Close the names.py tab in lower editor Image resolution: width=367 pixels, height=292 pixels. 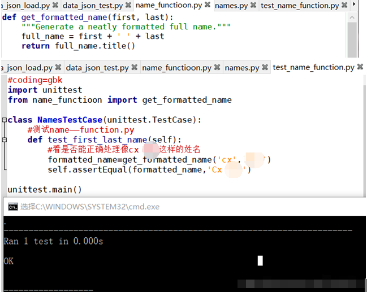point(265,67)
